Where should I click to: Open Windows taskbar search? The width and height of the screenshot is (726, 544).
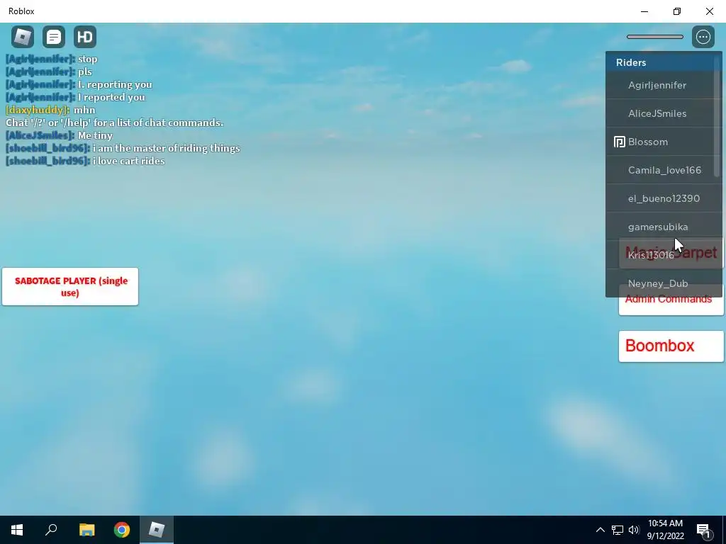tap(51, 530)
